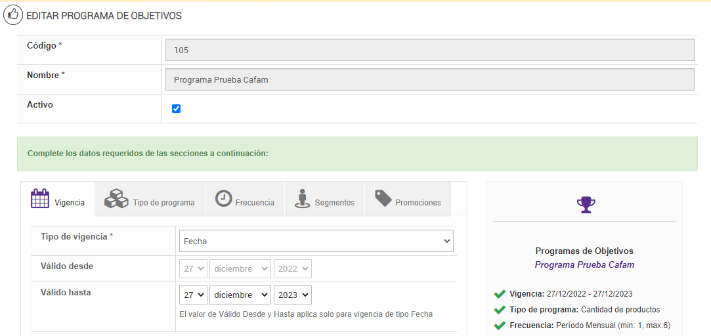Click the clock icon for Frecuencia

[x=224, y=198]
